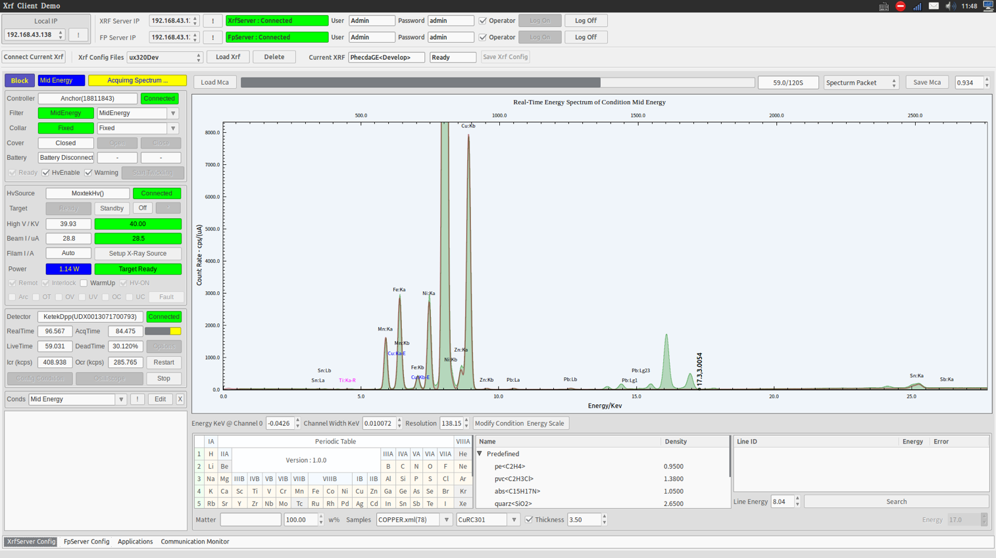Switch to the Applications tab
The height and width of the screenshot is (558, 996).
(x=135, y=542)
